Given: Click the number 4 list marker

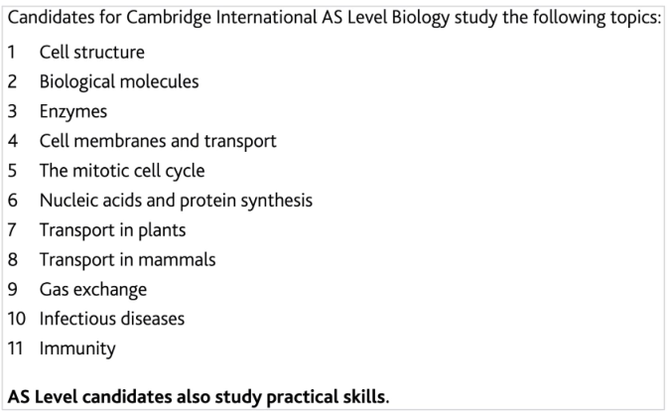Looking at the screenshot, I should pyautogui.click(x=12, y=141).
